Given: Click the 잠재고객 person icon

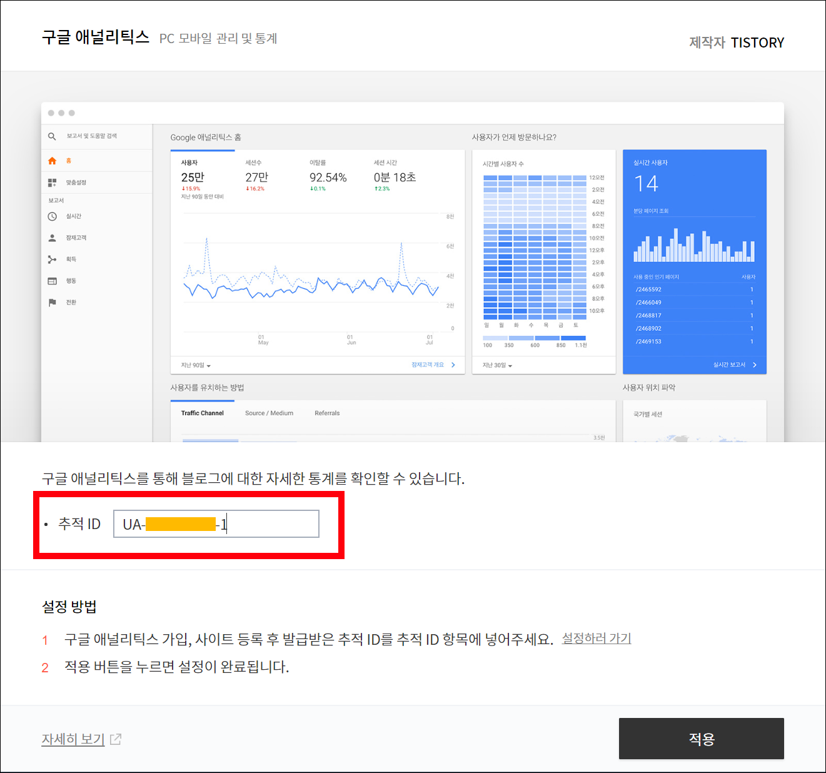Looking at the screenshot, I should [x=52, y=238].
